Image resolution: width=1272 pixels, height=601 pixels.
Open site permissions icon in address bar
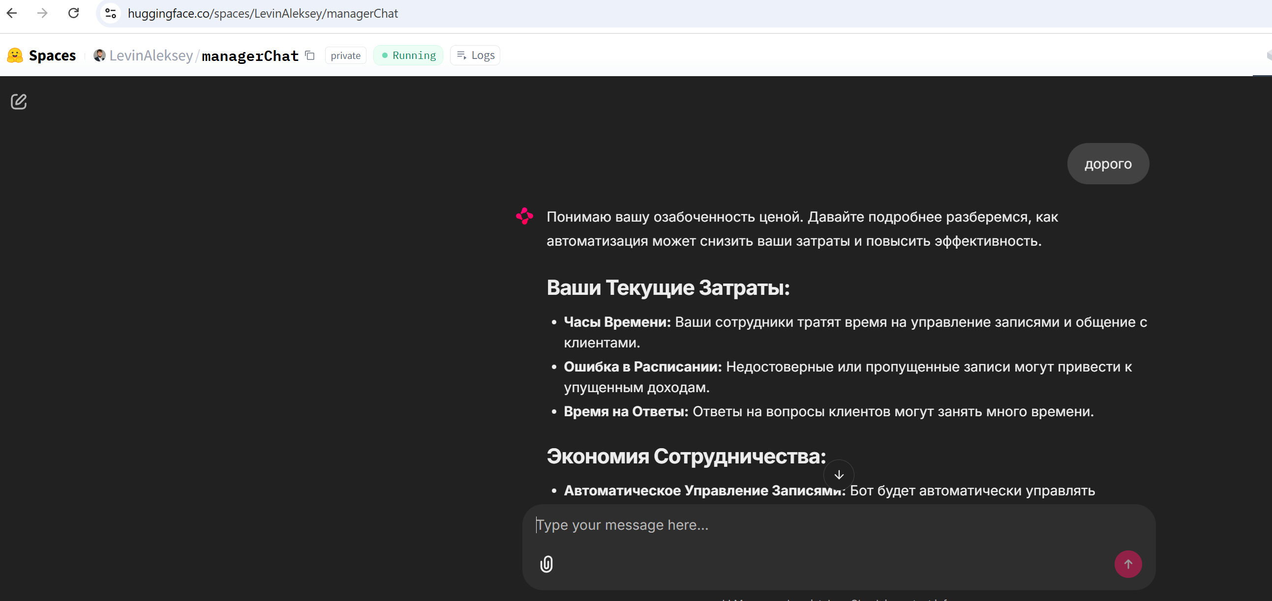tap(110, 13)
